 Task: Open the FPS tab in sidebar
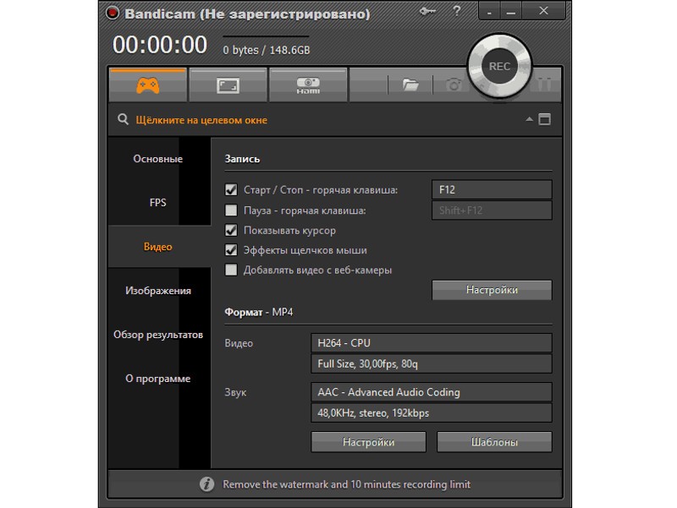click(158, 203)
